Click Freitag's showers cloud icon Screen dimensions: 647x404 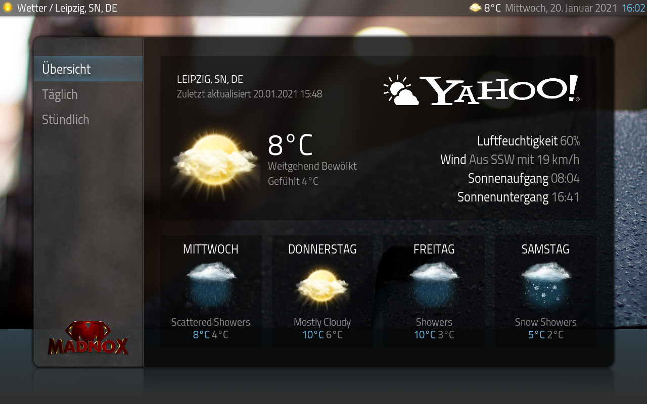coord(434,284)
